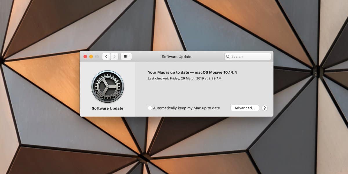The height and width of the screenshot is (174, 348).
Task: Enable Automatically keep my Mac up to date
Action: (150, 108)
